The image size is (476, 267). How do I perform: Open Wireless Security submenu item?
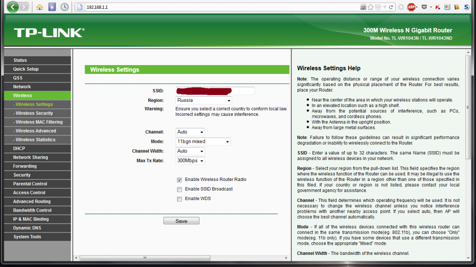38,113
